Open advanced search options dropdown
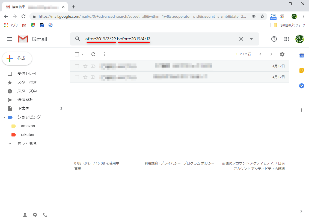The image size is (309, 219). click(x=251, y=39)
